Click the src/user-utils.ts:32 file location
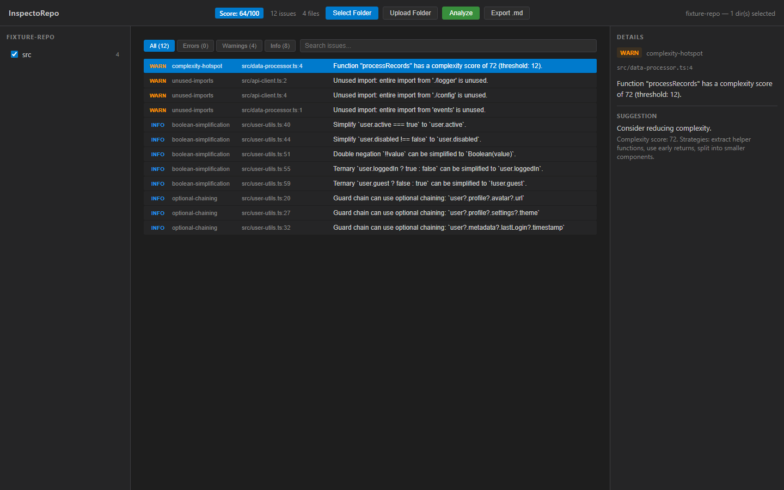Viewport: 784px width, 490px height. [266, 228]
